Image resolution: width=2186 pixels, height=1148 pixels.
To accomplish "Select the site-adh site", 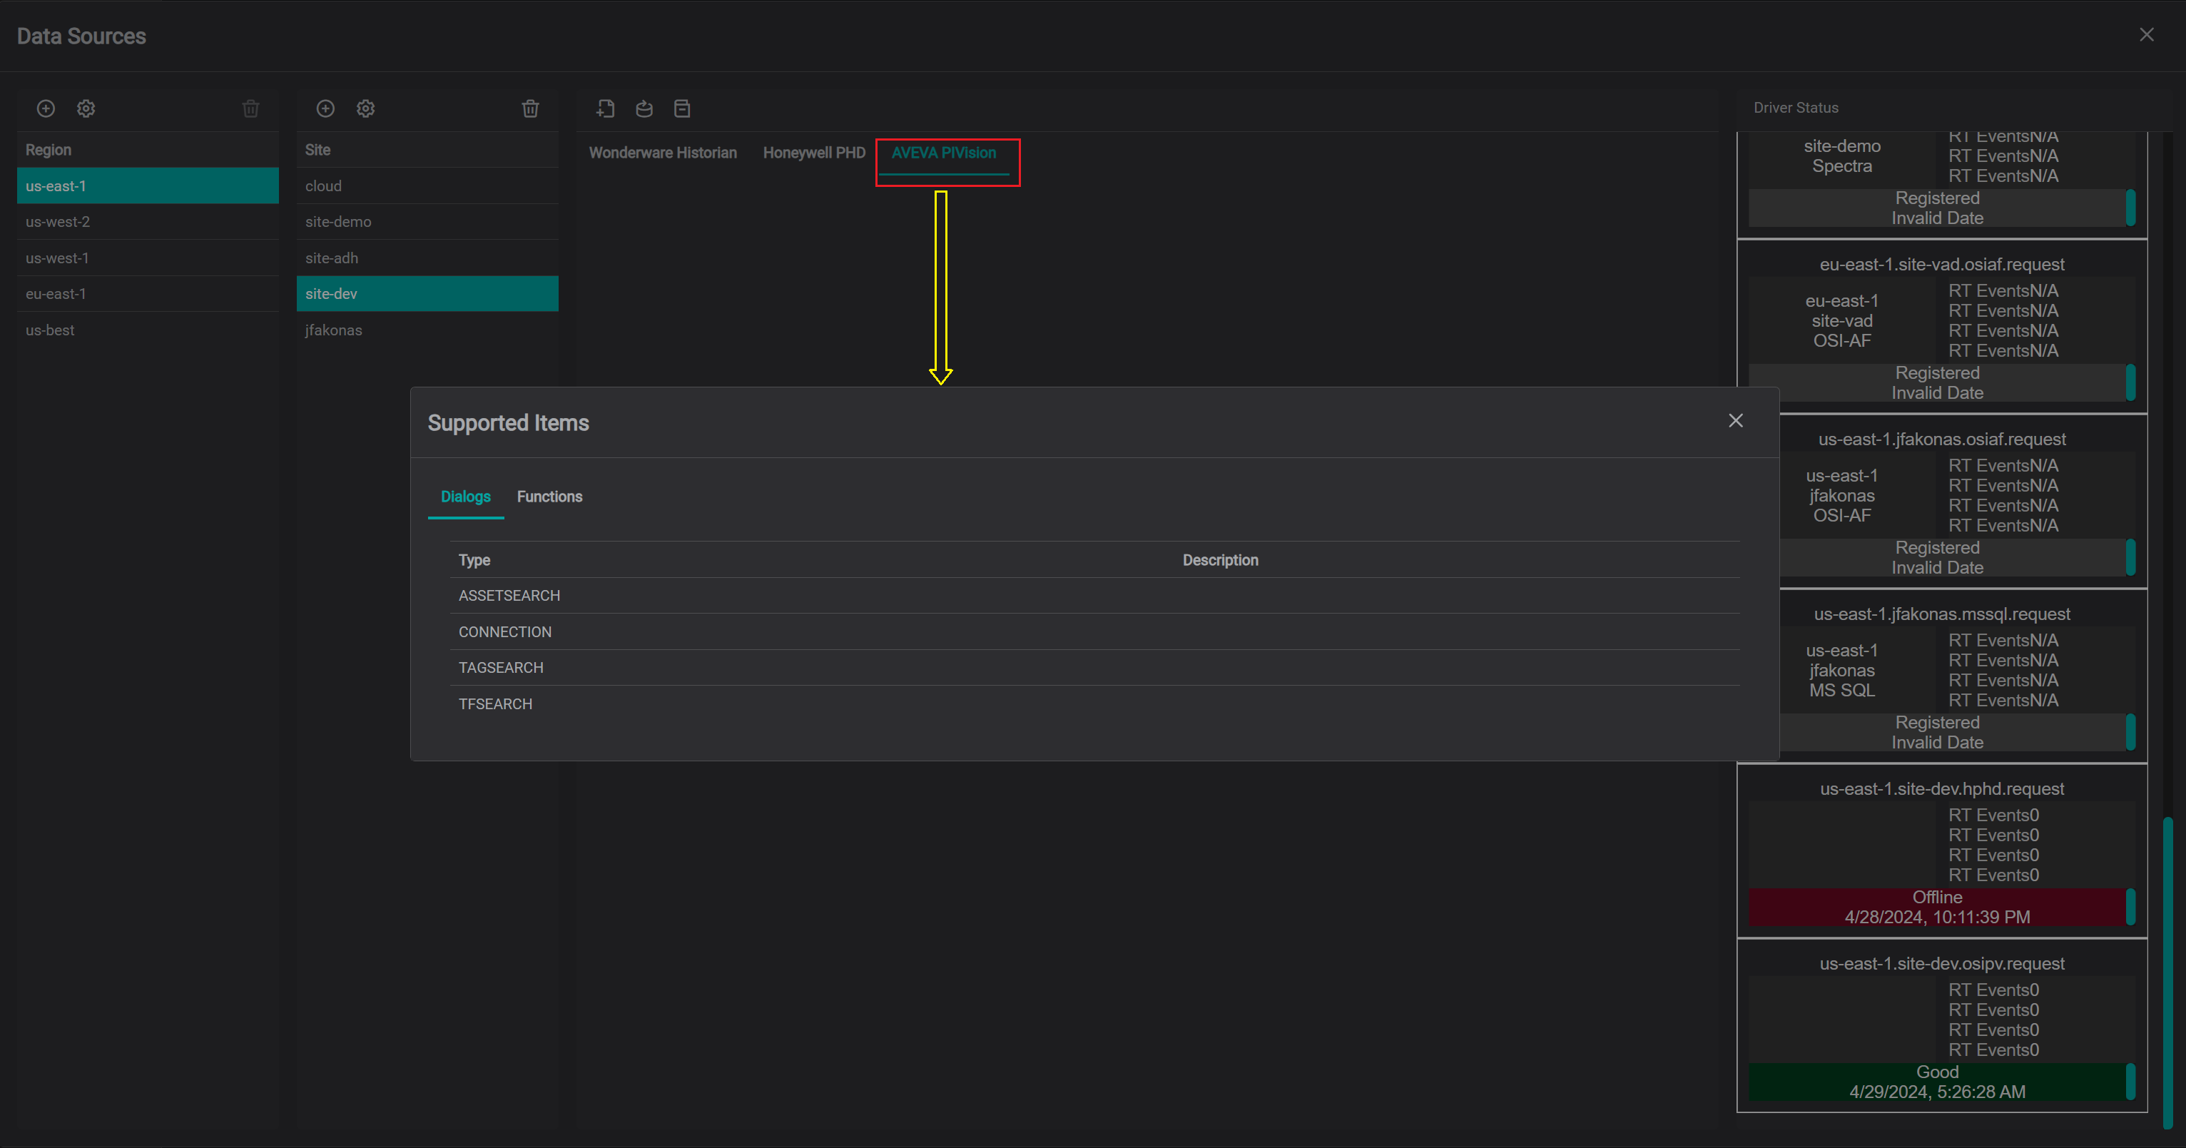I will tap(427, 258).
